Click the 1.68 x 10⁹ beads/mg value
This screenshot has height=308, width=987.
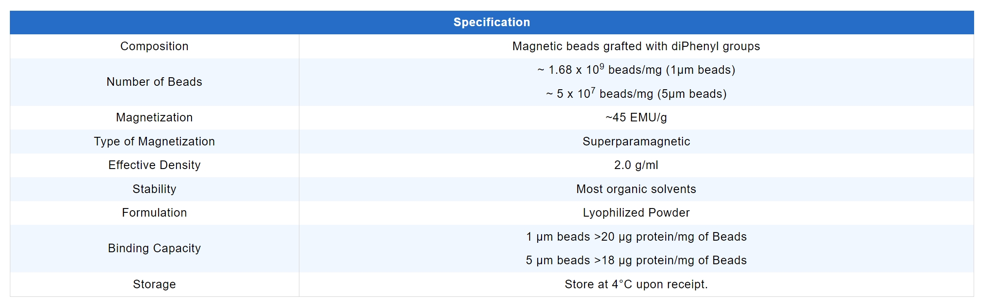pos(636,70)
